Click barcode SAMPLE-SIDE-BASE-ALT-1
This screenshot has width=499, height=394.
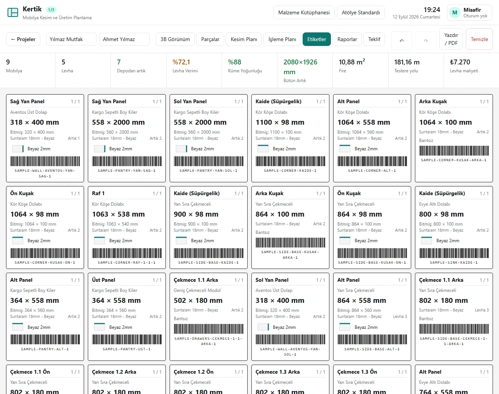point(372,340)
